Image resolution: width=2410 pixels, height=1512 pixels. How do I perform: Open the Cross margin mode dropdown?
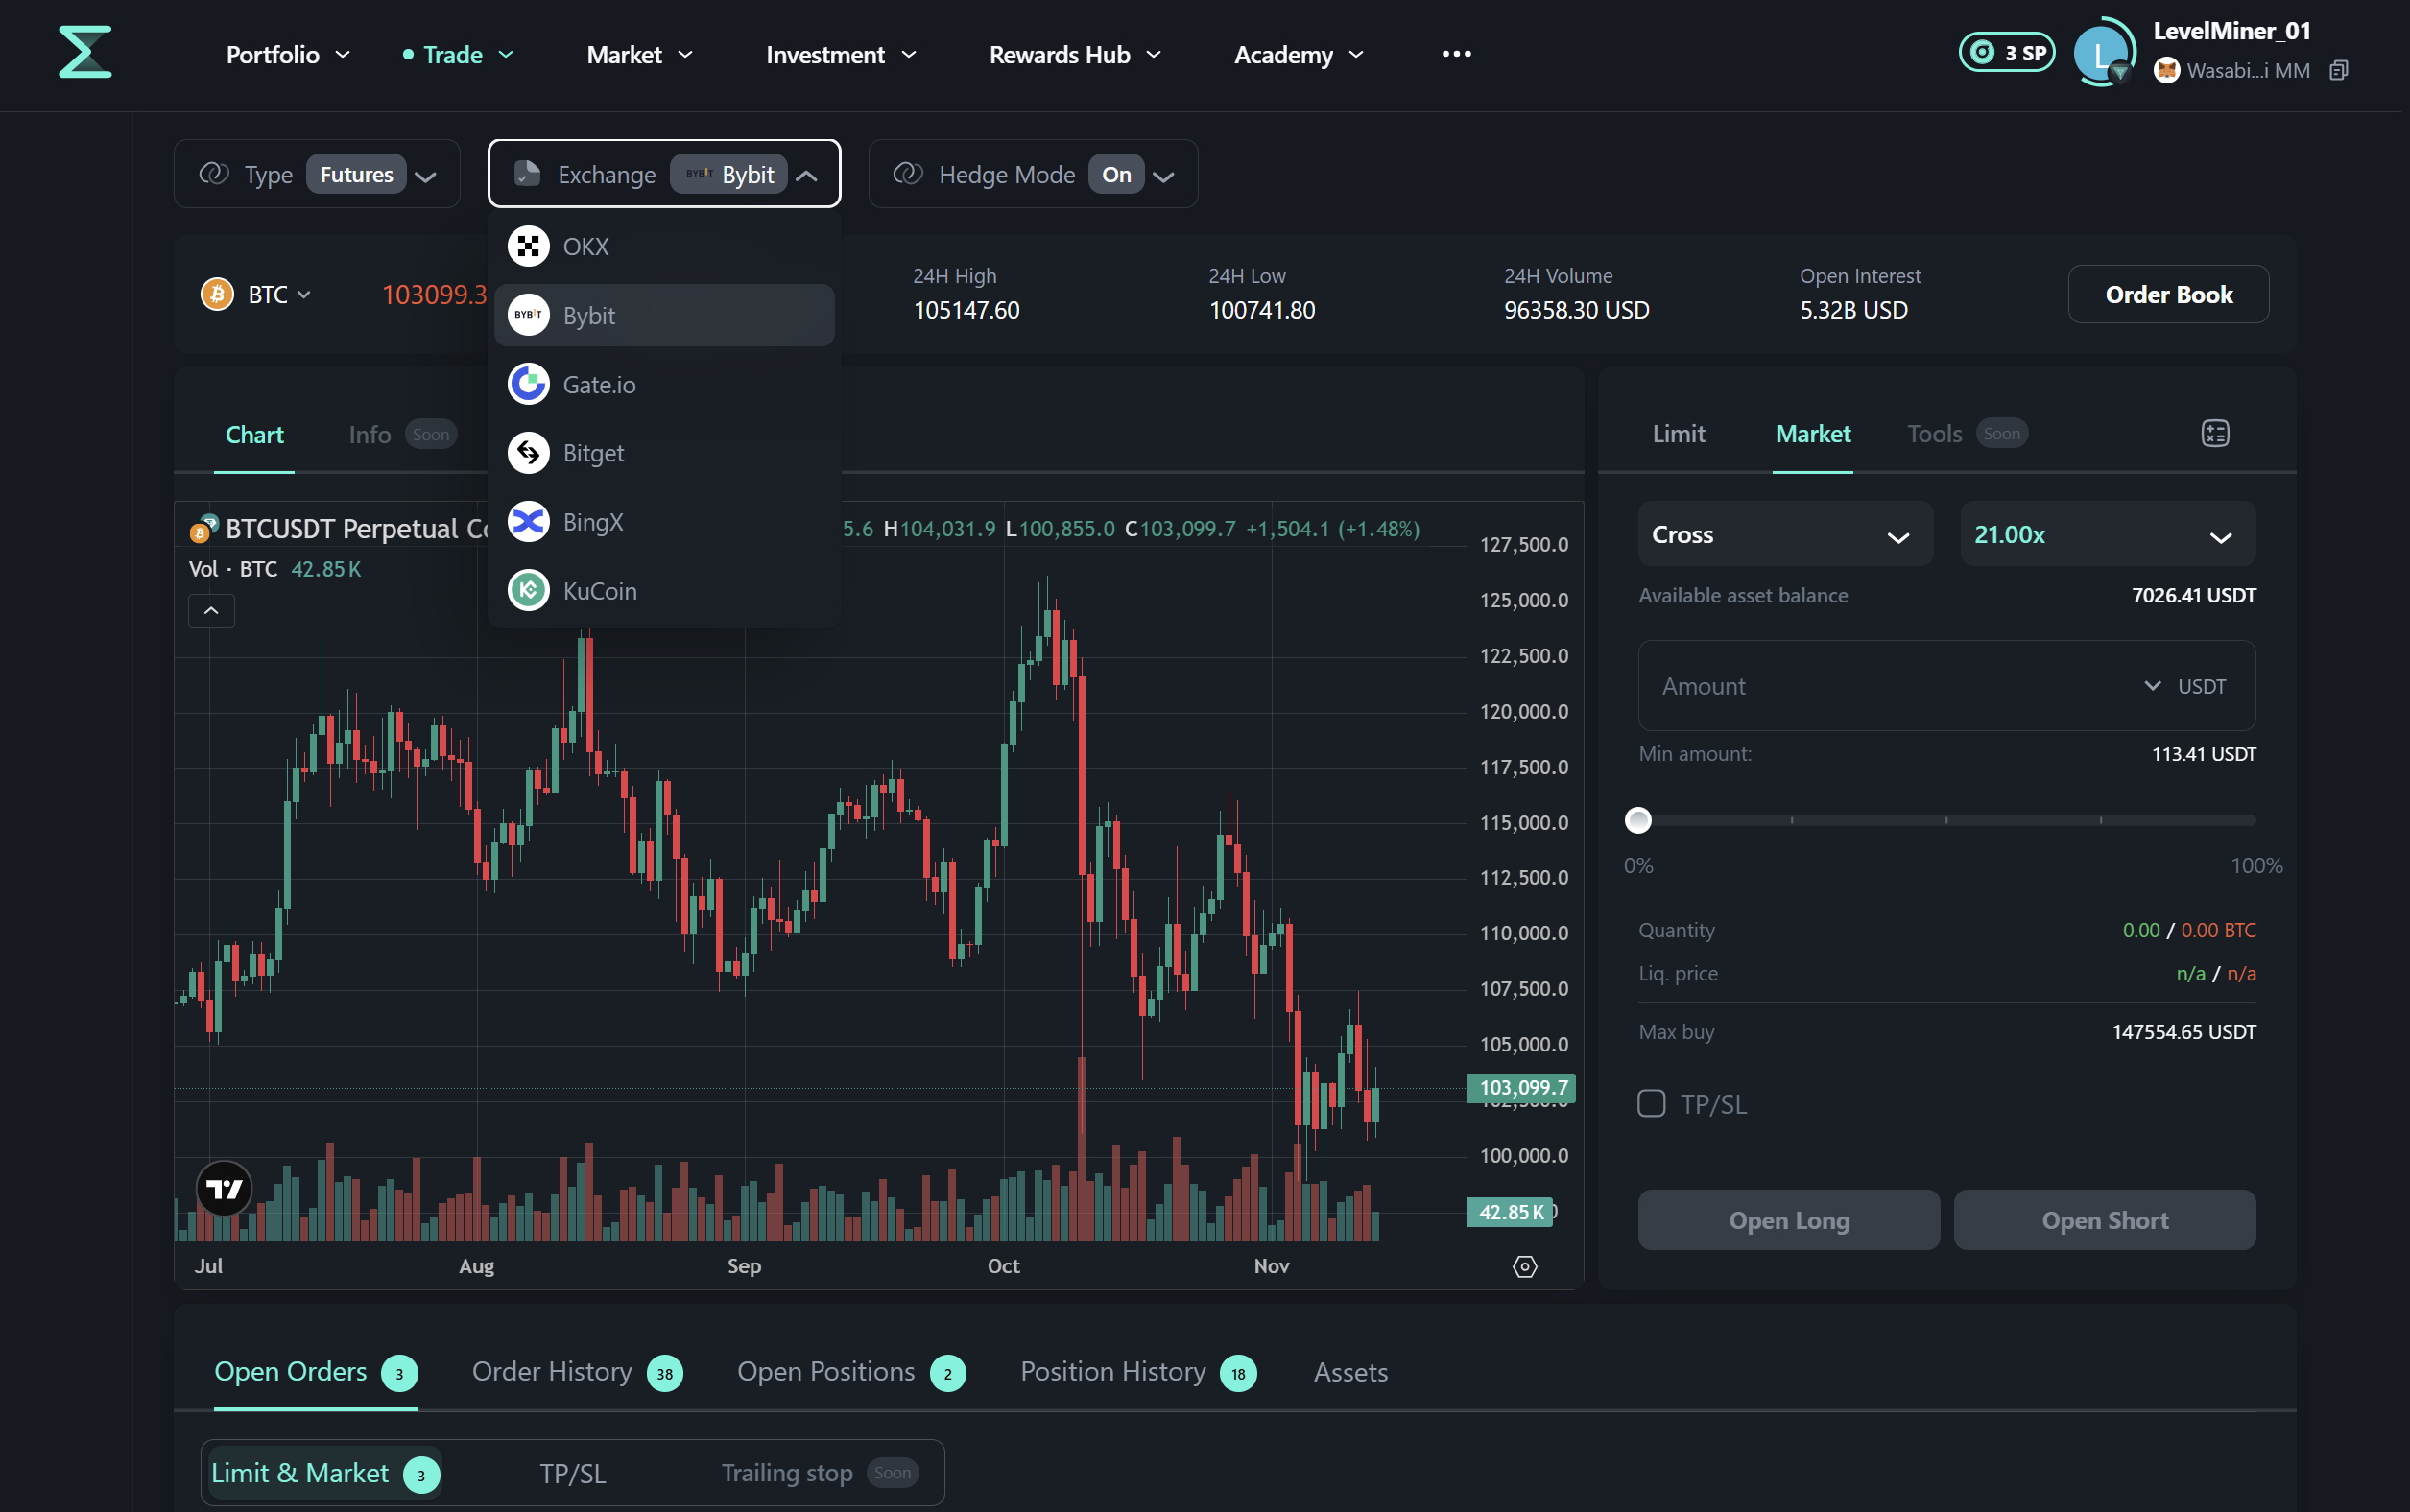1785,535
